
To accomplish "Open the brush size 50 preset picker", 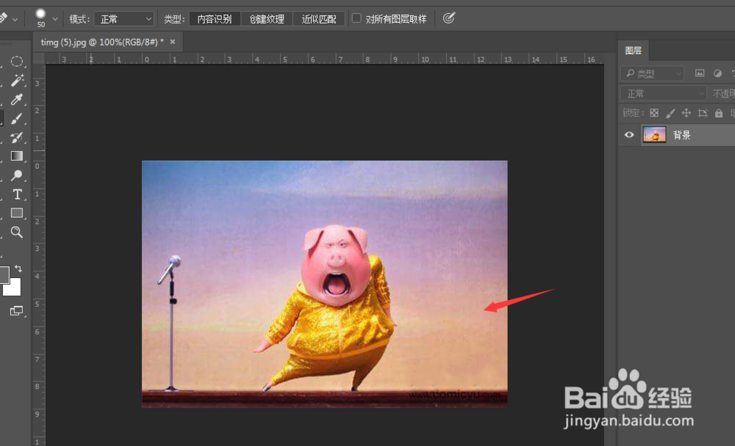I will tap(55, 19).
